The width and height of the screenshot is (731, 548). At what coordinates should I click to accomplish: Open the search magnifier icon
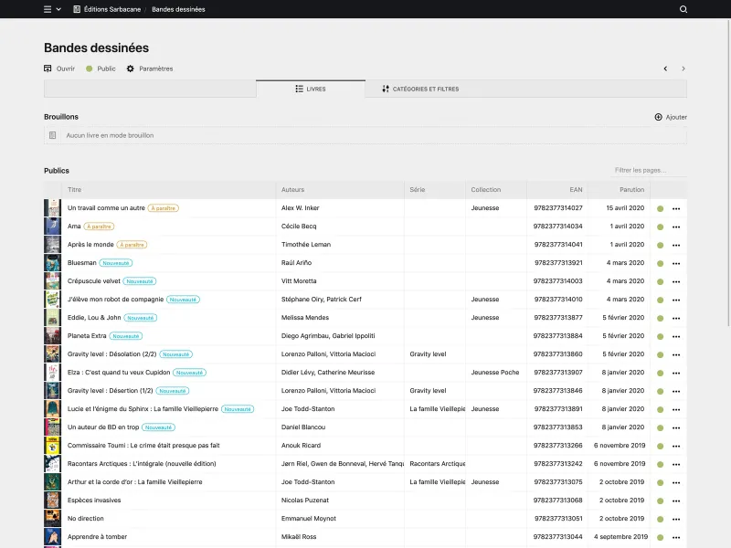tap(683, 9)
